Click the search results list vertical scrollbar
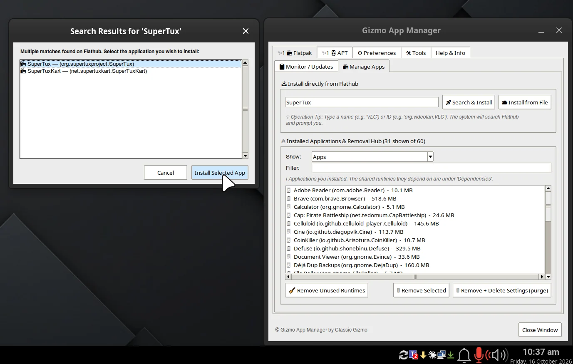 pos(245,109)
